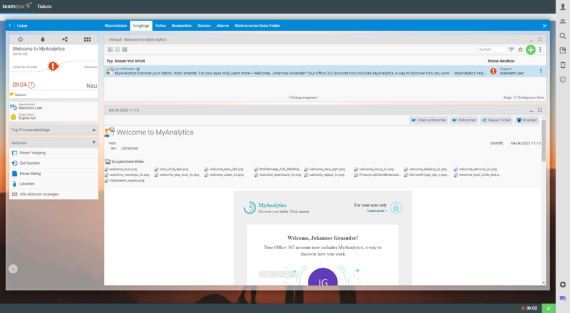
Task: Click the third view mode icon in Verlauf toolbar
Action: pyautogui.click(x=124, y=49)
